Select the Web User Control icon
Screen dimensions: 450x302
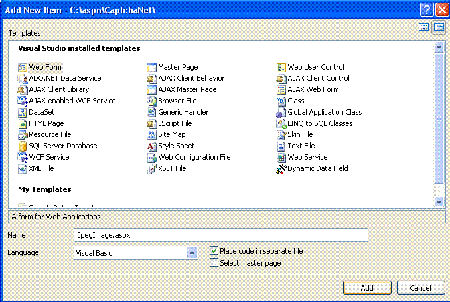coord(281,68)
